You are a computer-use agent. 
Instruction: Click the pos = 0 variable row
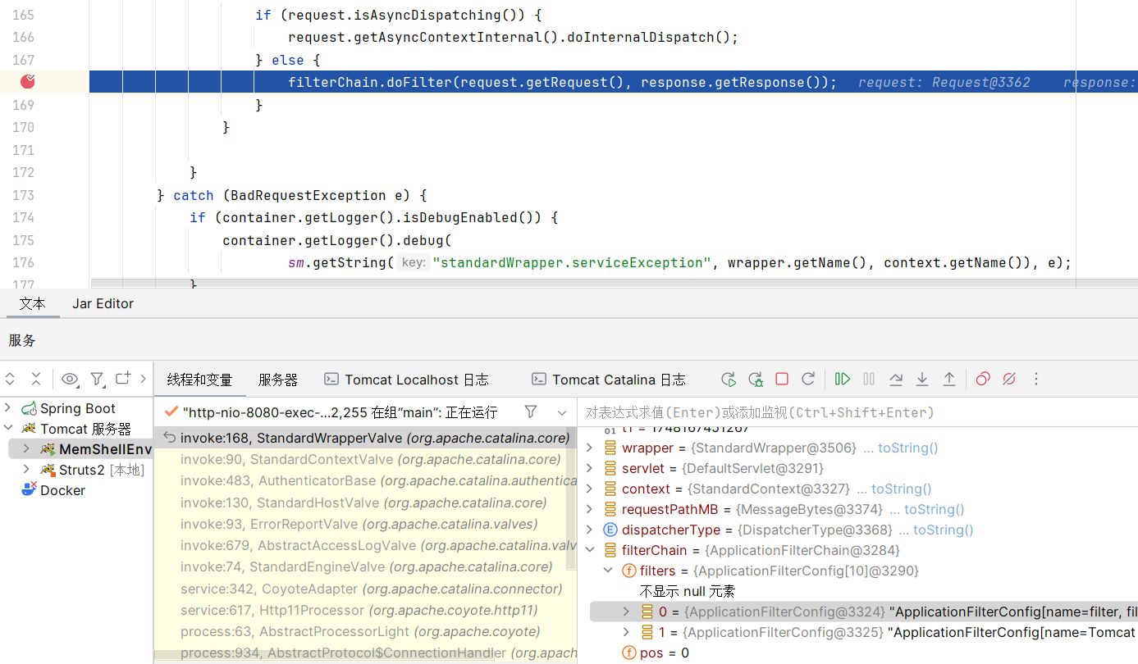pos(857,653)
